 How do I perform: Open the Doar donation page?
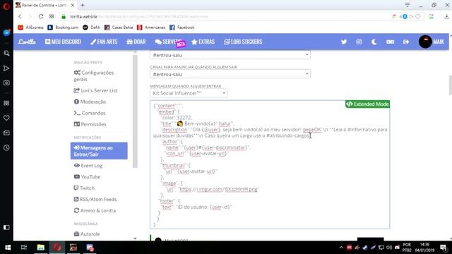[136, 42]
